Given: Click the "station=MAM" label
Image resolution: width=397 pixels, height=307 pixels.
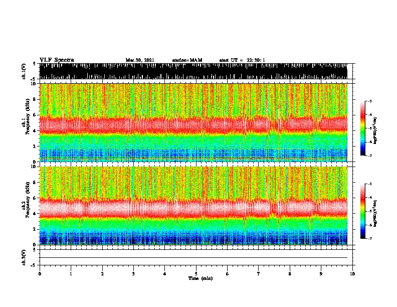Looking at the screenshot, I should [x=187, y=60].
